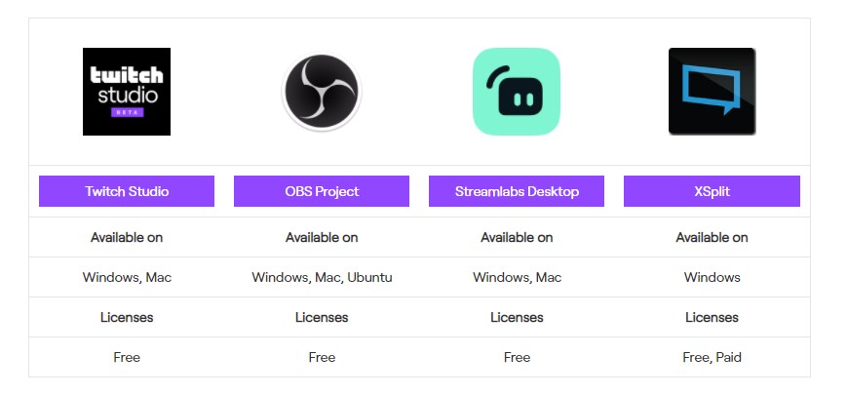Click 'Licenses' heading in OBS Project column
The width and height of the screenshot is (847, 396).
tap(322, 317)
